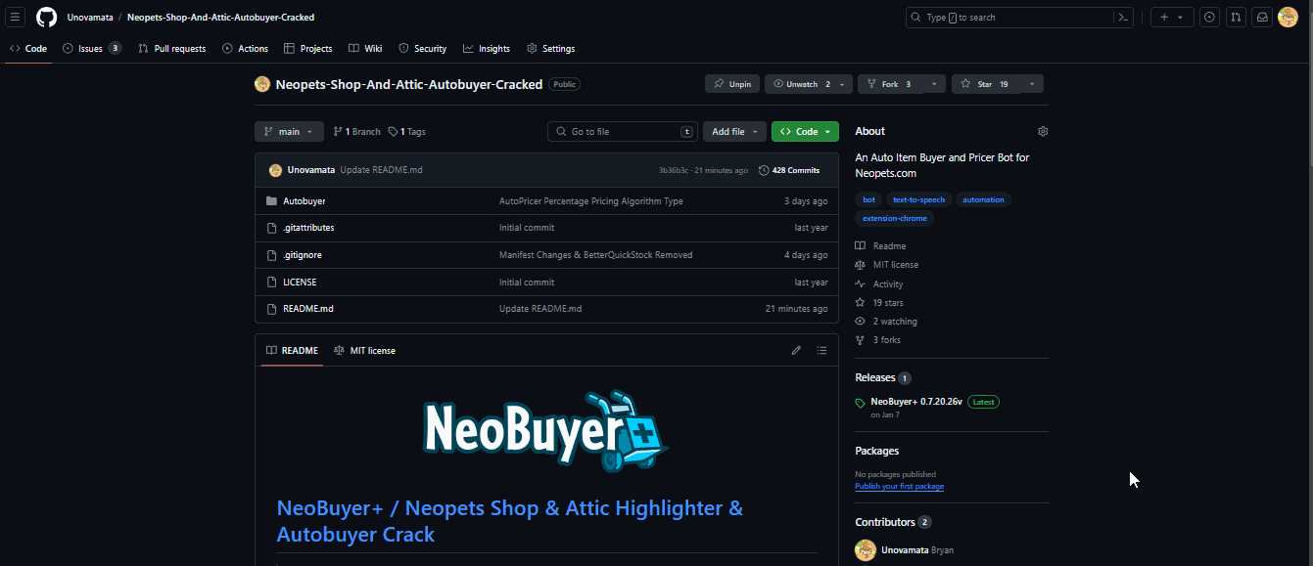
Task: Open the pull requests icon in header
Action: [1237, 18]
